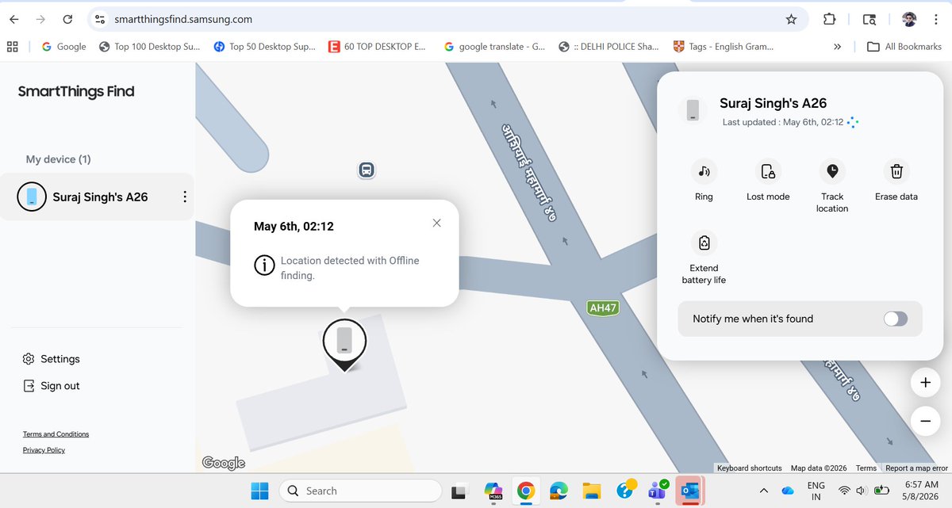Zoom out on the map
The width and height of the screenshot is (952, 508).
pyautogui.click(x=925, y=421)
